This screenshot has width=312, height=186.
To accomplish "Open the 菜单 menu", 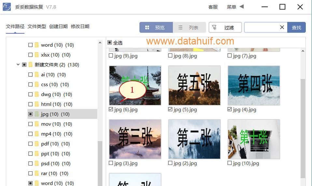I will (x=232, y=7).
